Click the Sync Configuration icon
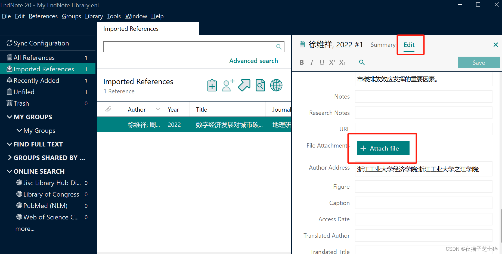Viewport: 502px width, 254px height. (x=10, y=43)
